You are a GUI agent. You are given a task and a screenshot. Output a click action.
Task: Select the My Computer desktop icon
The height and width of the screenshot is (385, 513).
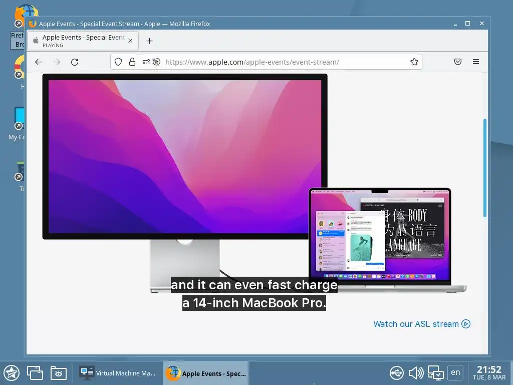17,123
